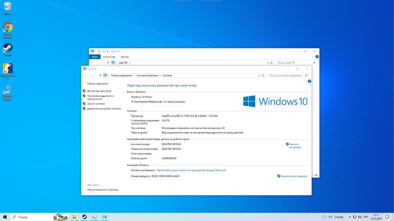Click the Windows 10 logo
394x221 pixels.
275,101
